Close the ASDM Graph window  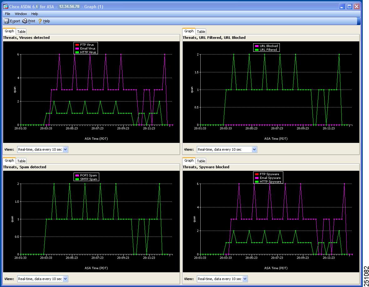[357, 7]
